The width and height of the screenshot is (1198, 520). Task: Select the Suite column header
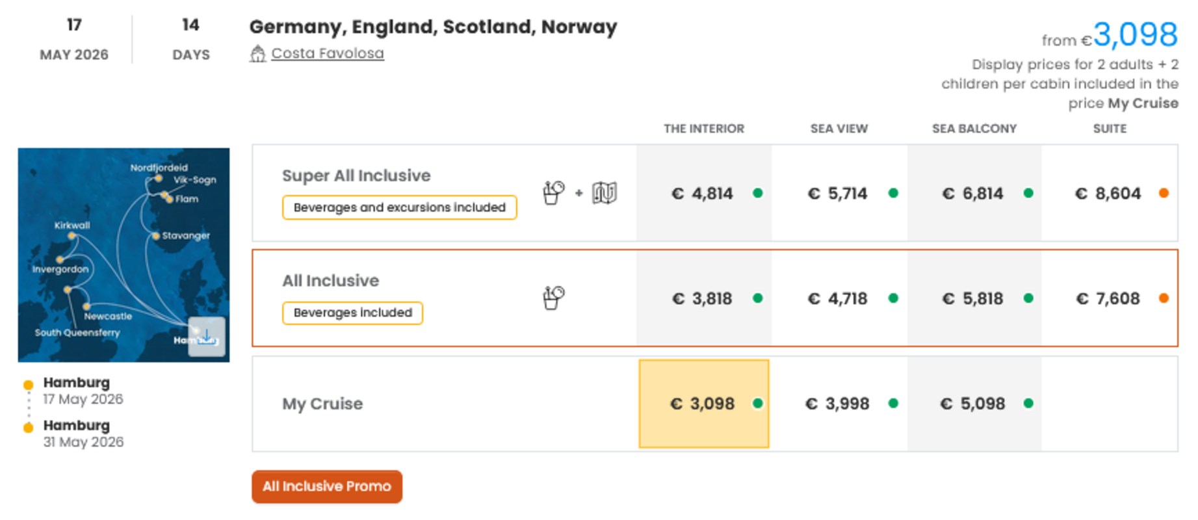tap(1109, 129)
